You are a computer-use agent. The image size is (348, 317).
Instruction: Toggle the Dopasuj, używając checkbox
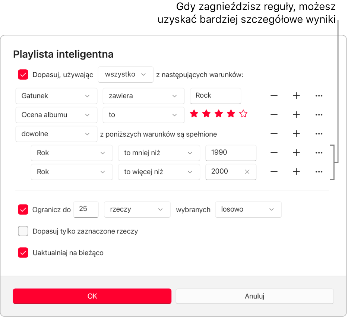(23, 75)
